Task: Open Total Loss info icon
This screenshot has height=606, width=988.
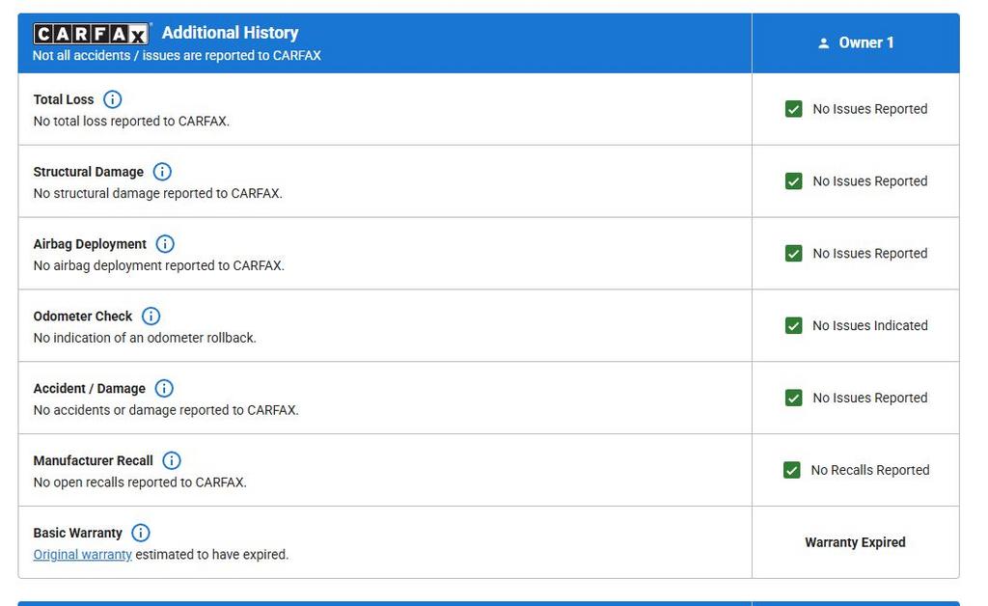Action: point(112,99)
